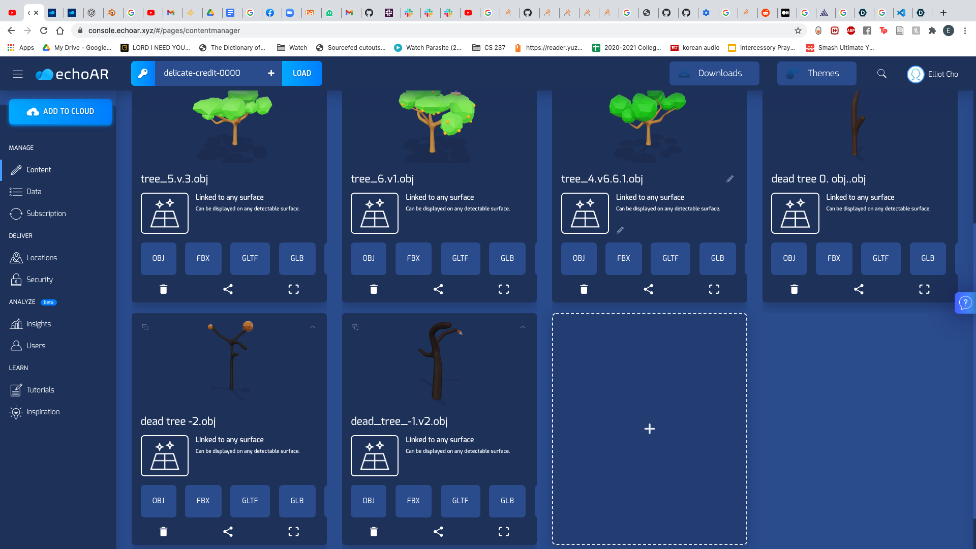Click the empty dashed add-content placeholder
Viewport: 976px width, 549px height.
pos(649,429)
